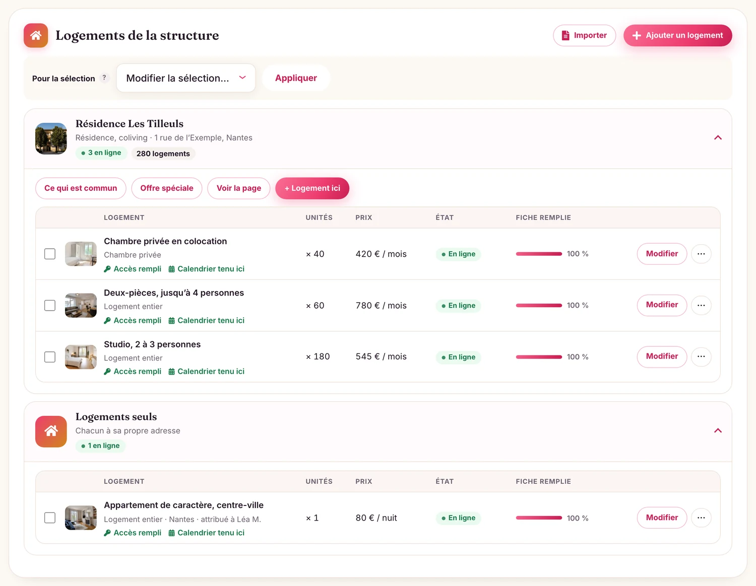Open the Ce qui est commun tab
The height and width of the screenshot is (586, 756).
81,188
